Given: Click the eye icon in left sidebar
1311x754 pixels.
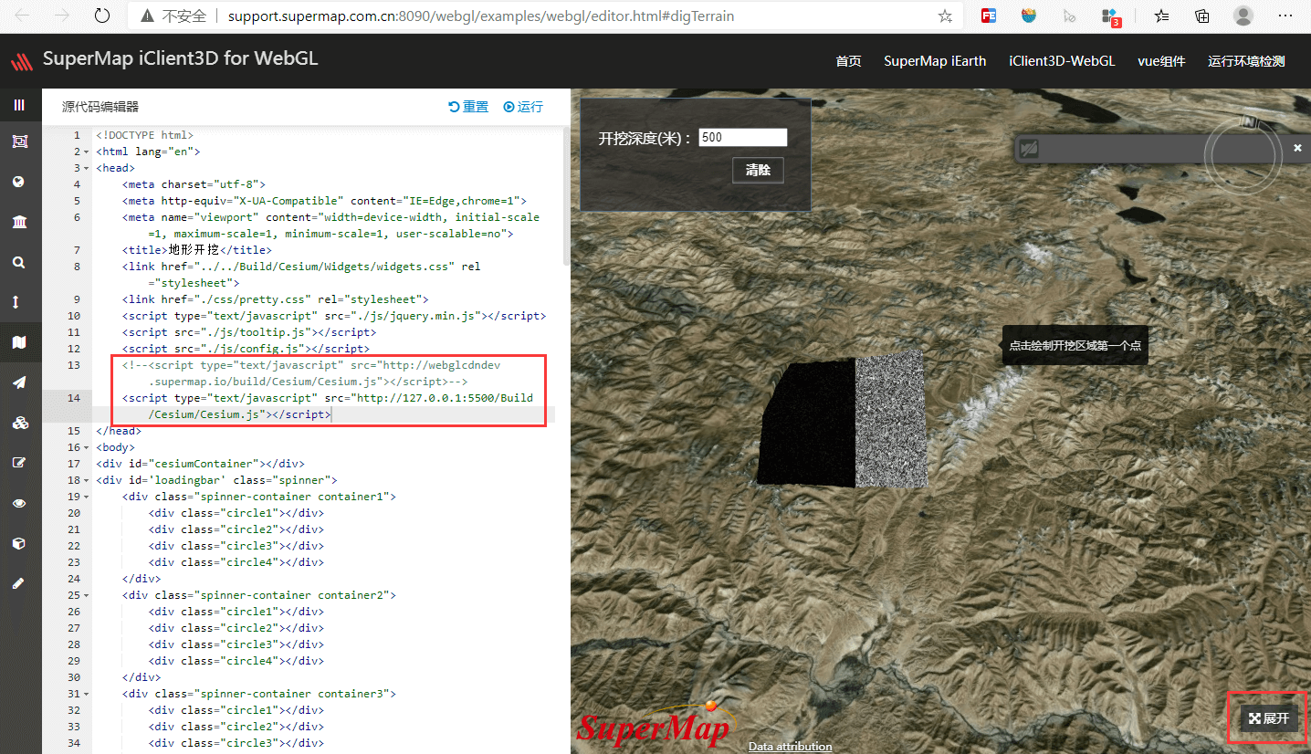Looking at the screenshot, I should (18, 503).
